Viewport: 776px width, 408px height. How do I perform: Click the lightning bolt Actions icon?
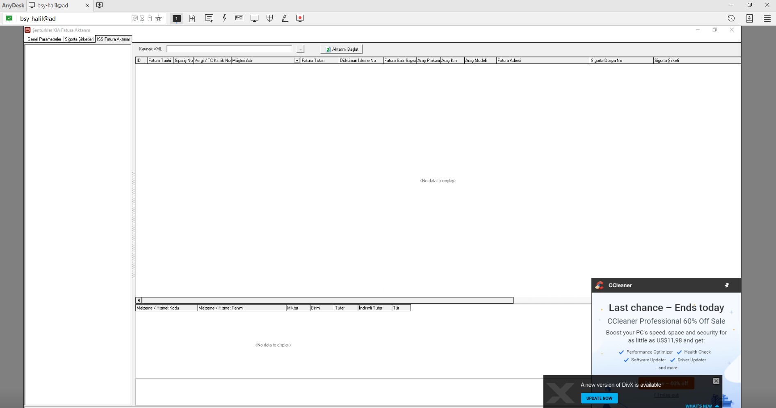pyautogui.click(x=224, y=18)
